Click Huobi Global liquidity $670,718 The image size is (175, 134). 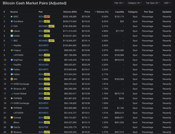[119, 93]
